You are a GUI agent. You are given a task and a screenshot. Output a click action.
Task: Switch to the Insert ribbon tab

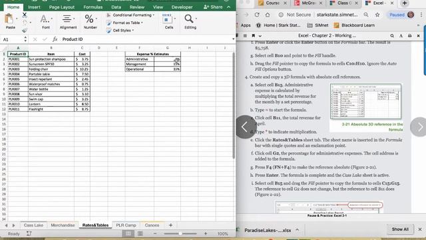[34, 7]
